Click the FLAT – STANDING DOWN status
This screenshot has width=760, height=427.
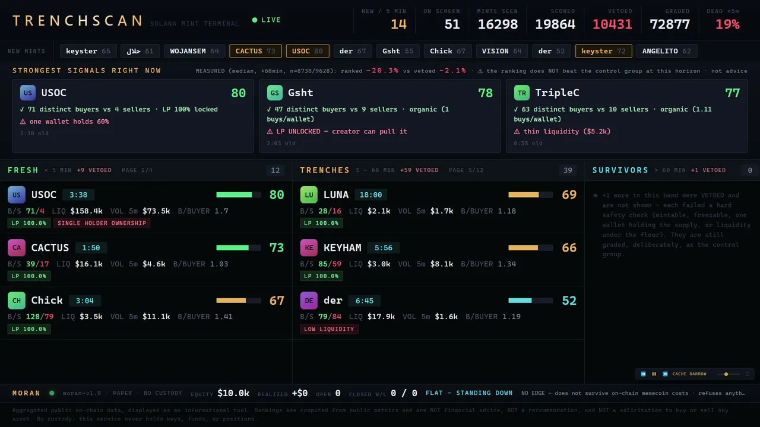pos(469,393)
